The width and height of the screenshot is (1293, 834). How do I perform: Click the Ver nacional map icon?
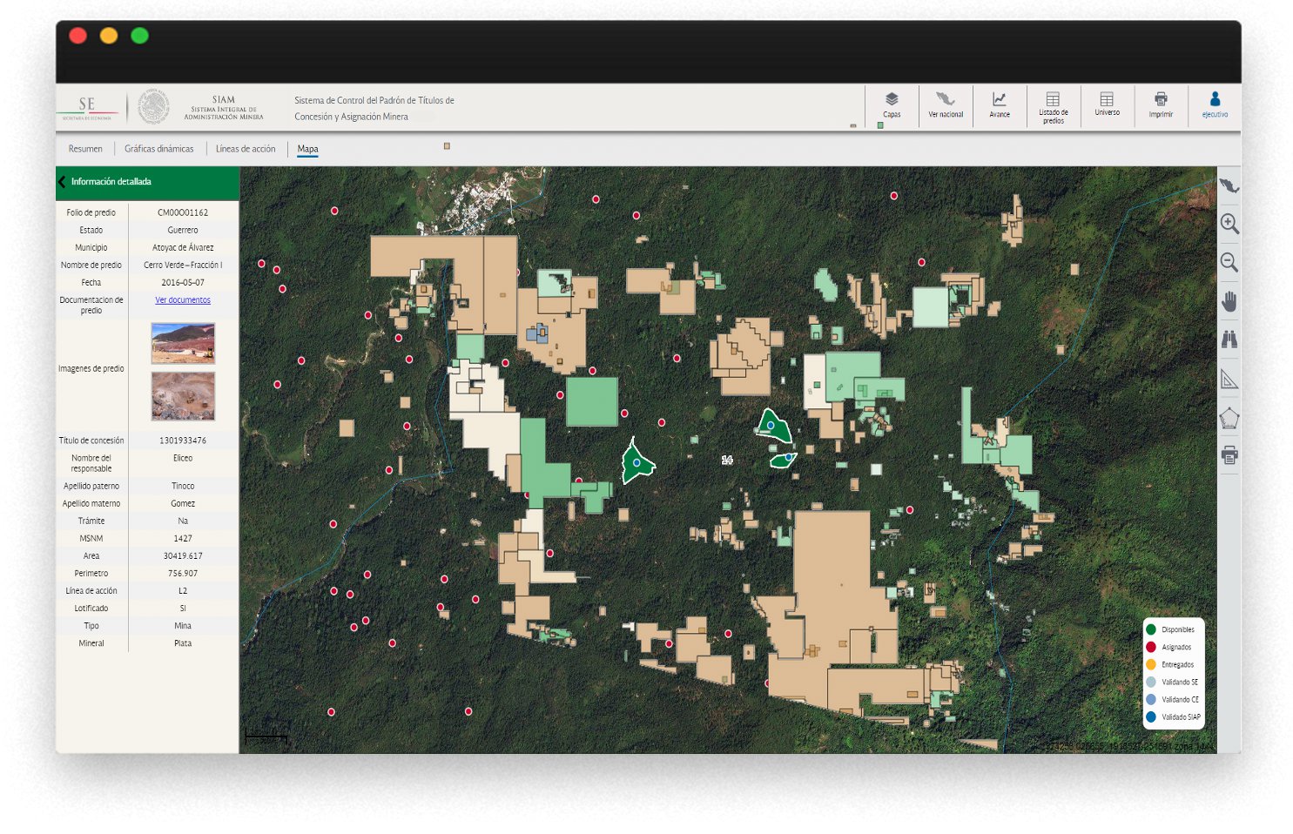[946, 104]
